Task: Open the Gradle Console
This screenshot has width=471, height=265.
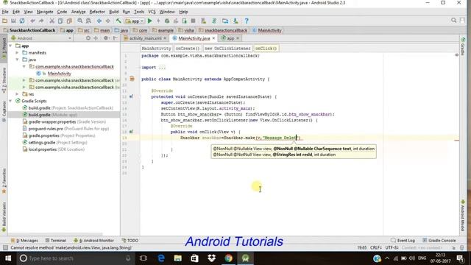Action: tap(439, 241)
